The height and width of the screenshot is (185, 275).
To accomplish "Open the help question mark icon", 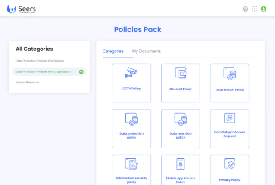I will tap(245, 9).
